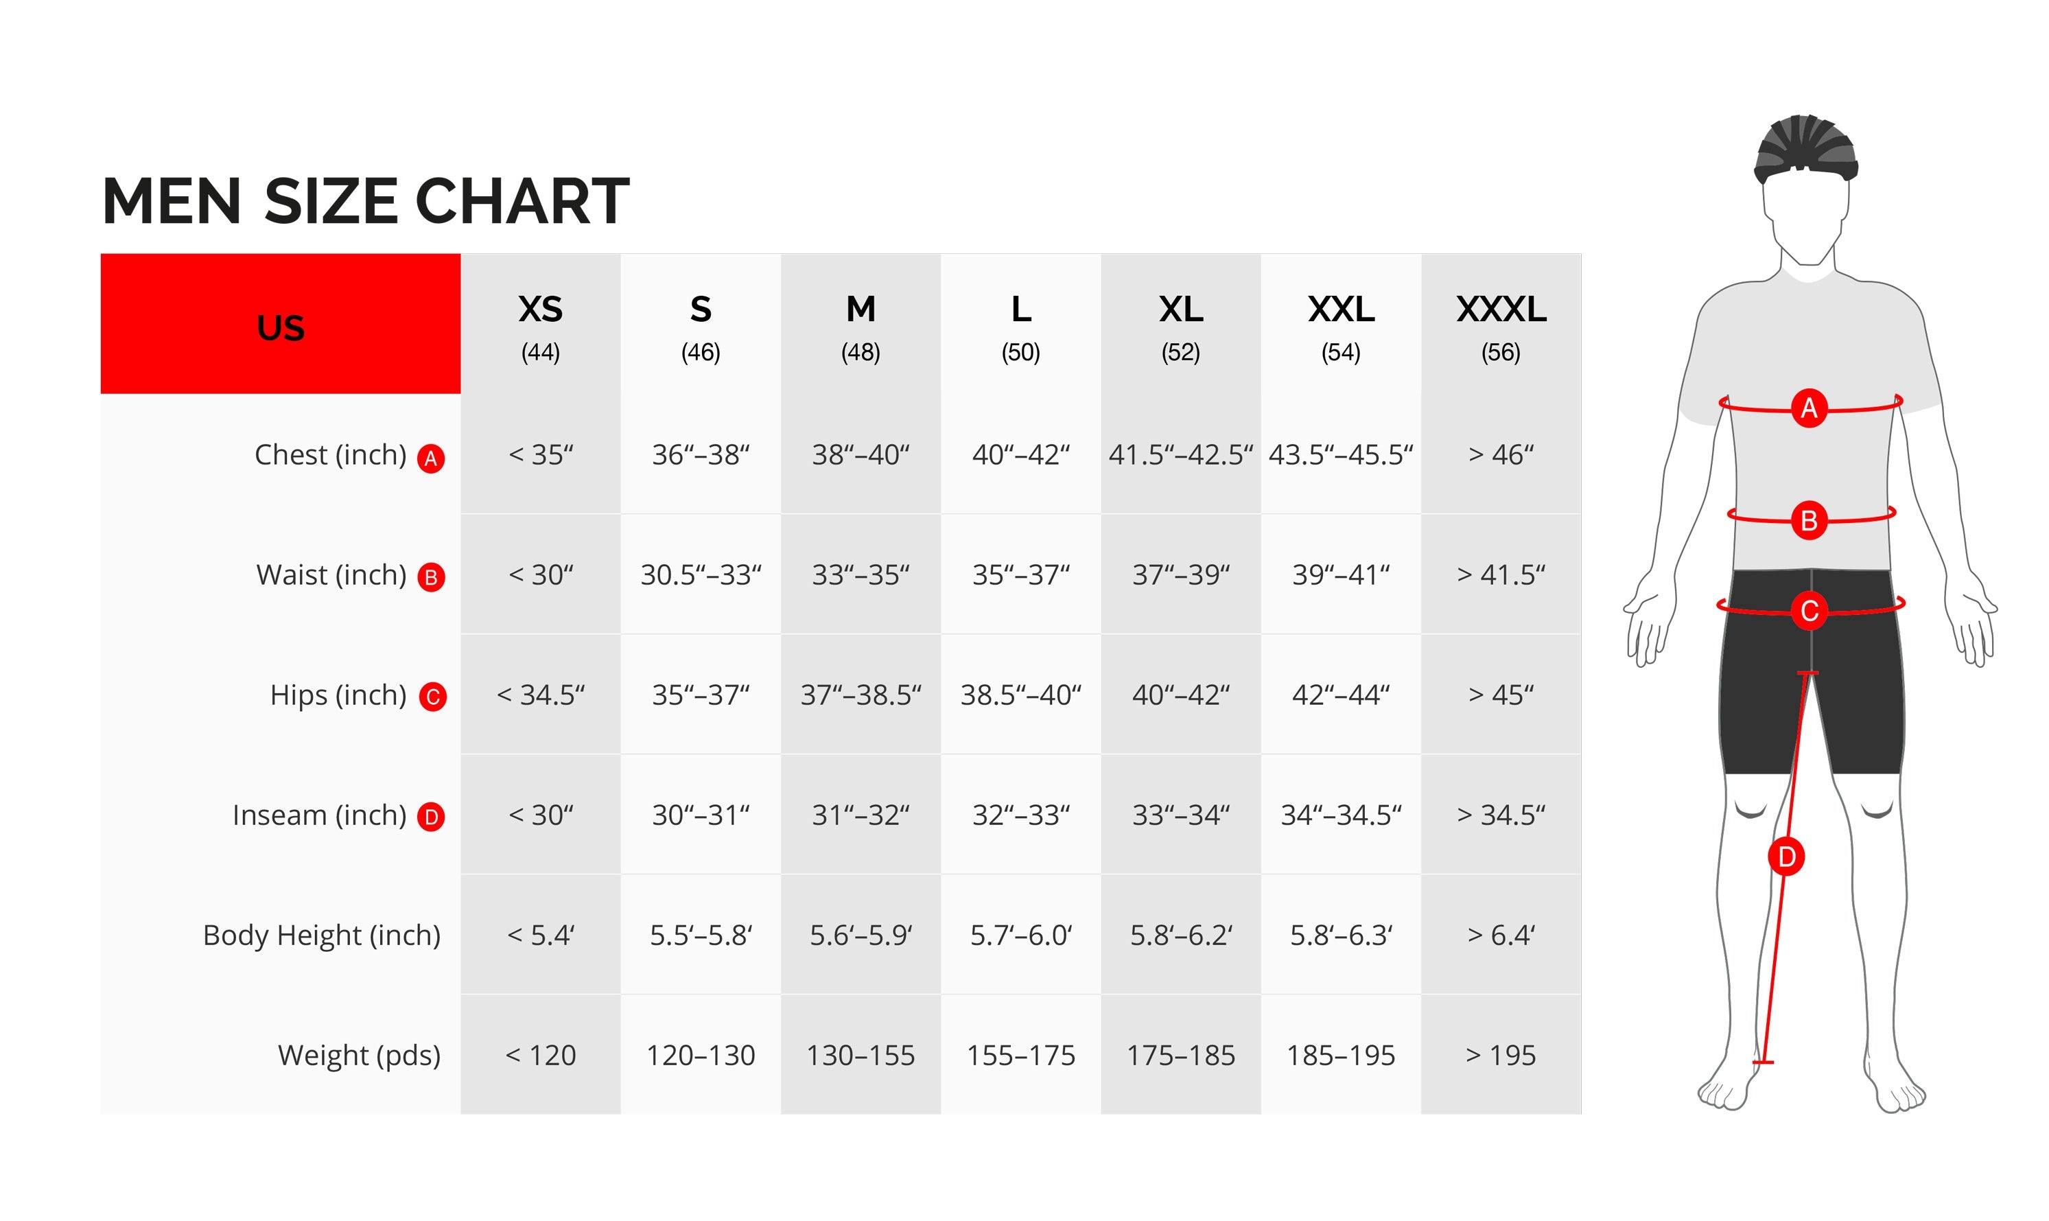
Task: Select the B circle on the figure's waist
Action: 1809,520
